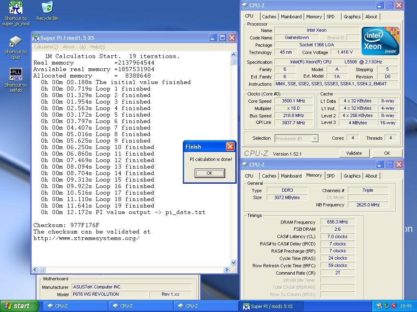The image size is (417, 312).
Task: Switch to About tab in lower CPU-Z
Action: [x=371, y=176]
